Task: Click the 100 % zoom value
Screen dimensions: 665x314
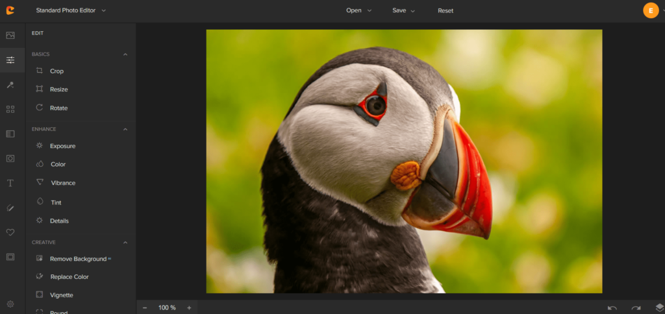Action: click(x=167, y=308)
